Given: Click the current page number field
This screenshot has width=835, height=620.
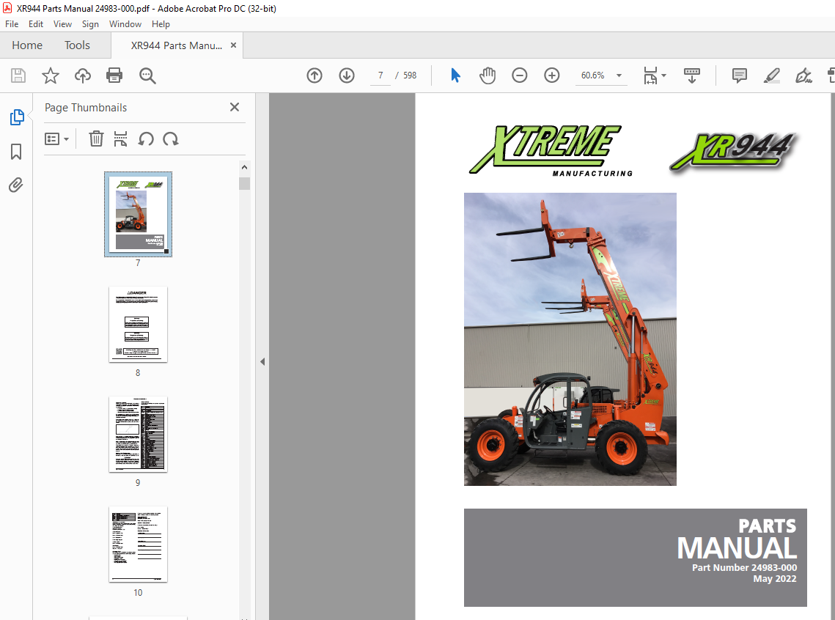Looking at the screenshot, I should [380, 75].
